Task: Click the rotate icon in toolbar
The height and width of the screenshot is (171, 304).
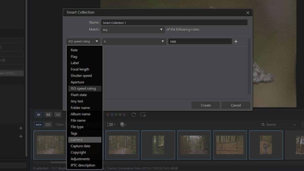Action: coord(133,115)
